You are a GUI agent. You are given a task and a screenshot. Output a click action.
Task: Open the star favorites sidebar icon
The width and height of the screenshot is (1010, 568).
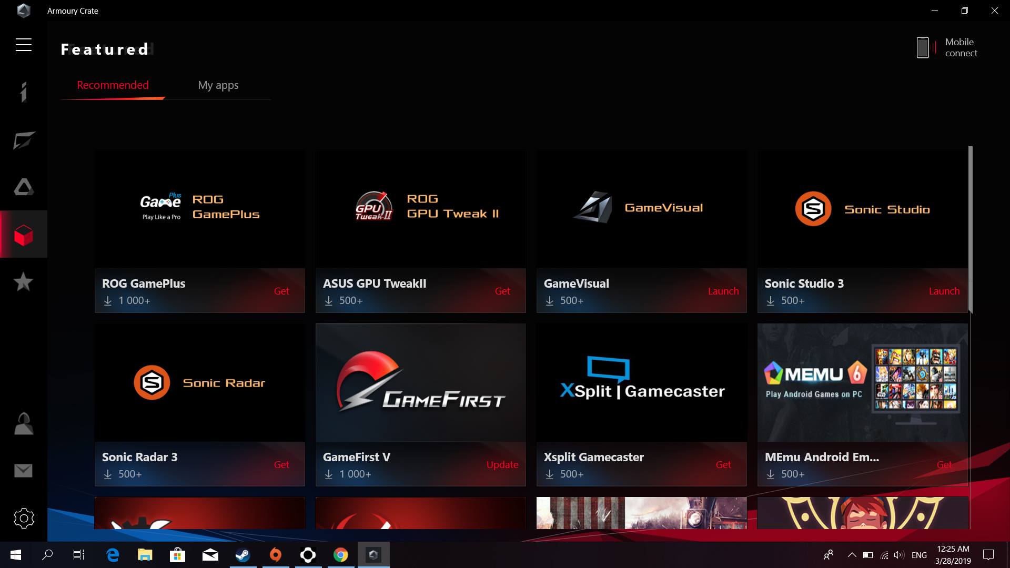tap(23, 282)
